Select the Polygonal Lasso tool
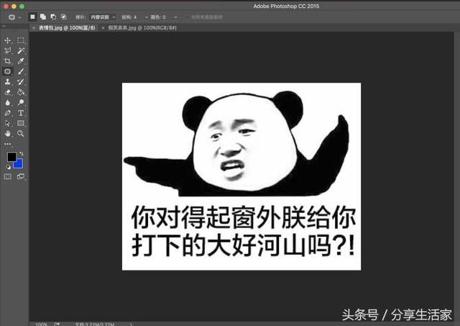The image size is (460, 326). point(8,50)
